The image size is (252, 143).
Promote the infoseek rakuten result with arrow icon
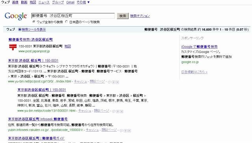126,130
